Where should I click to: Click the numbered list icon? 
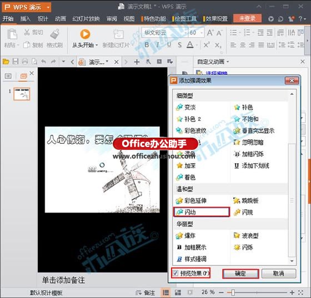coord(247,33)
